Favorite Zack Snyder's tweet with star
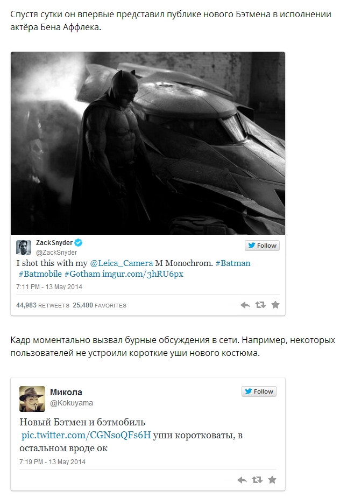Viewport: 340px width, 497px height. (275, 305)
